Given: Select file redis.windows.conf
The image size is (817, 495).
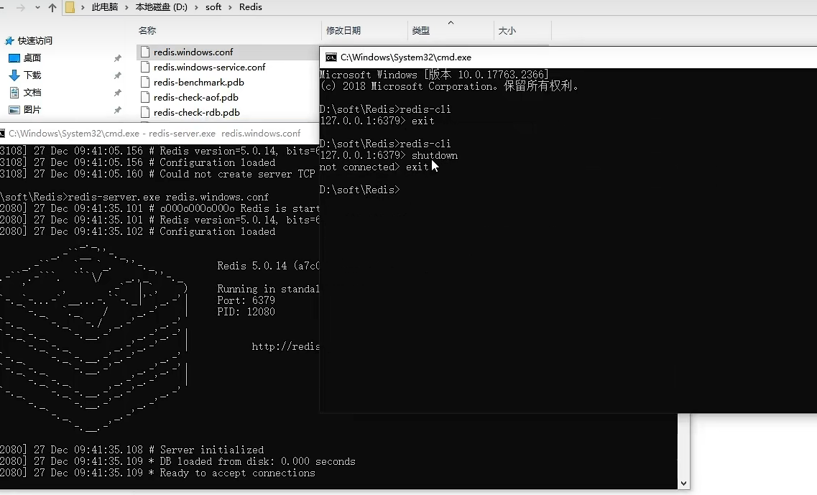Looking at the screenshot, I should click(193, 52).
